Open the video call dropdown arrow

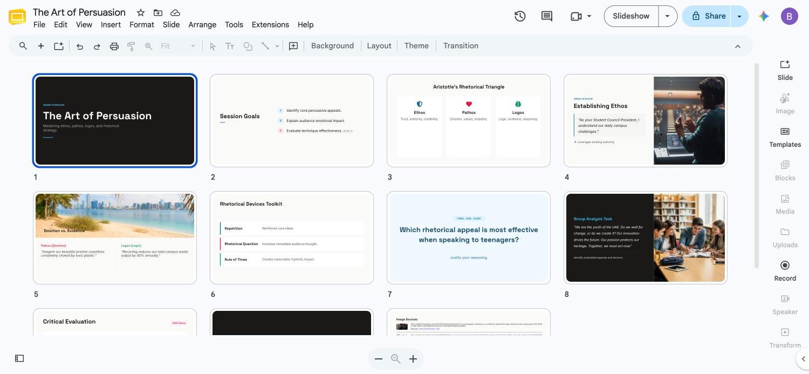click(x=589, y=16)
